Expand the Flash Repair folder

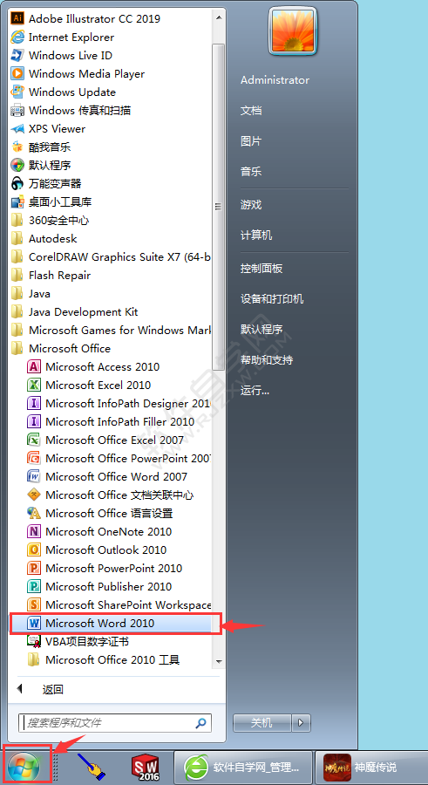click(x=51, y=276)
